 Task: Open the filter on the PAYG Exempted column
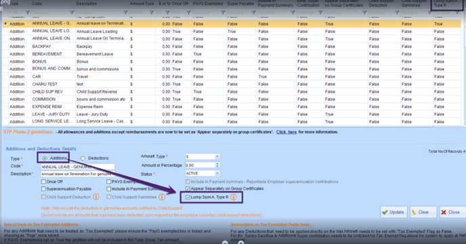point(223,12)
